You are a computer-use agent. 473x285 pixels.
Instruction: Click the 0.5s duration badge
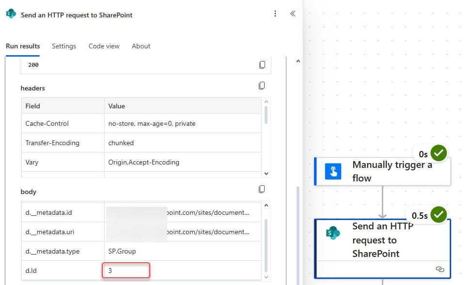click(x=420, y=216)
